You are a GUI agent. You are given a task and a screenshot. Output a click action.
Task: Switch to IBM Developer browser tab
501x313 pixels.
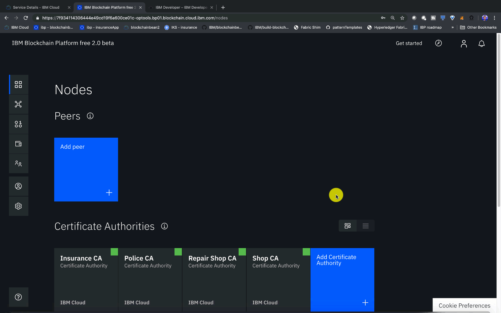point(181,7)
